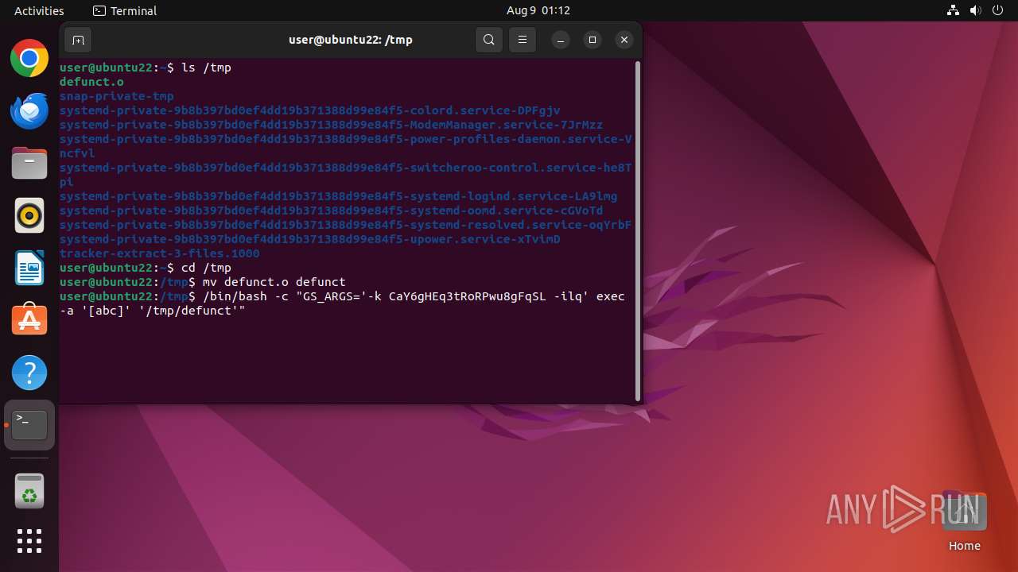
Task: Click the 'ls /tmp' command line
Action: click(145, 68)
